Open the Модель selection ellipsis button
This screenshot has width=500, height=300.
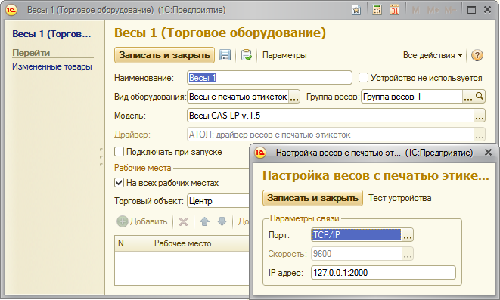point(480,116)
